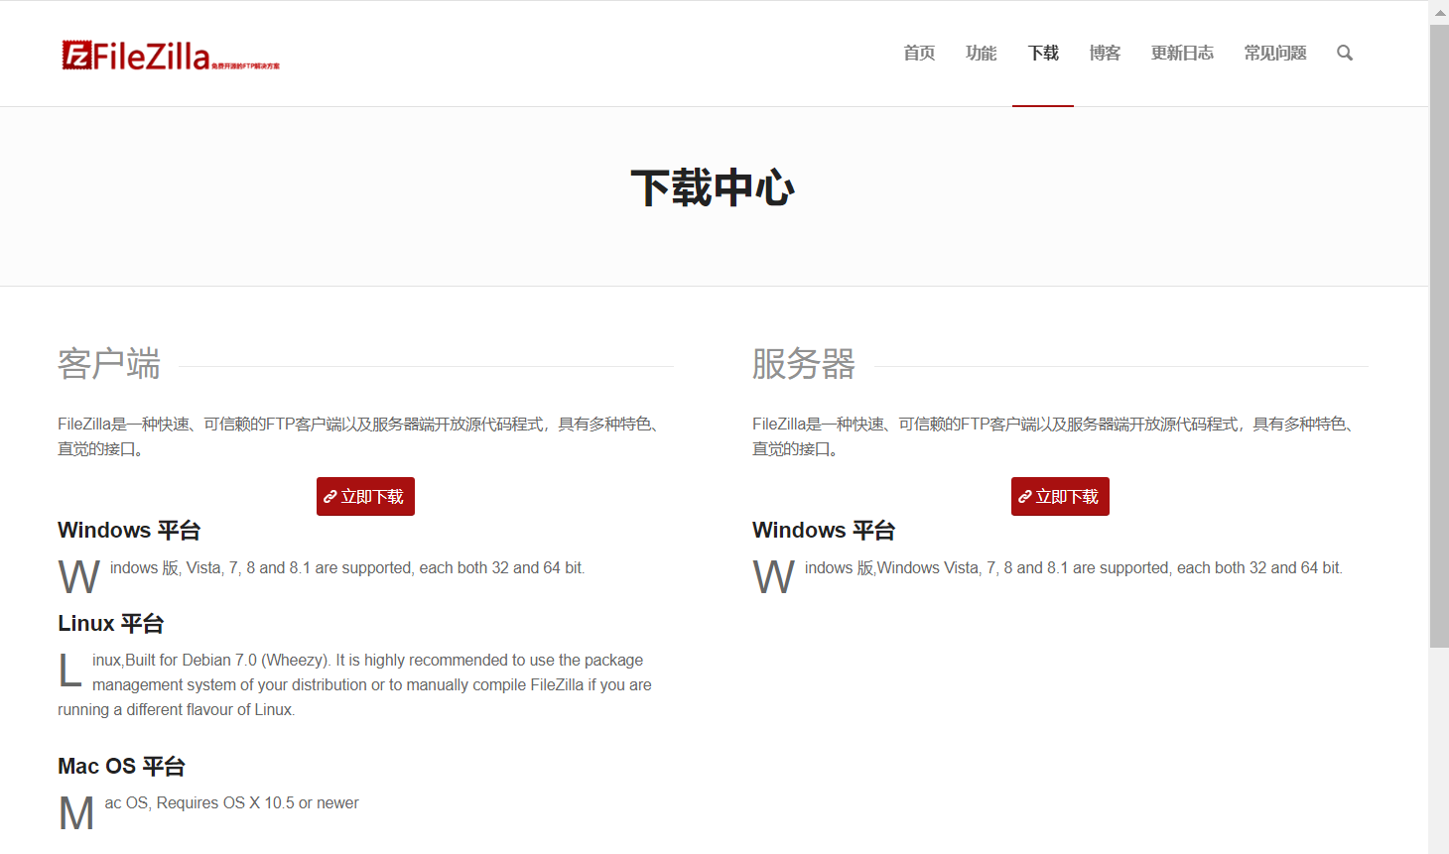Open the 更新日志 menu item
Screen dimensions: 1449x854
pyautogui.click(x=1182, y=53)
